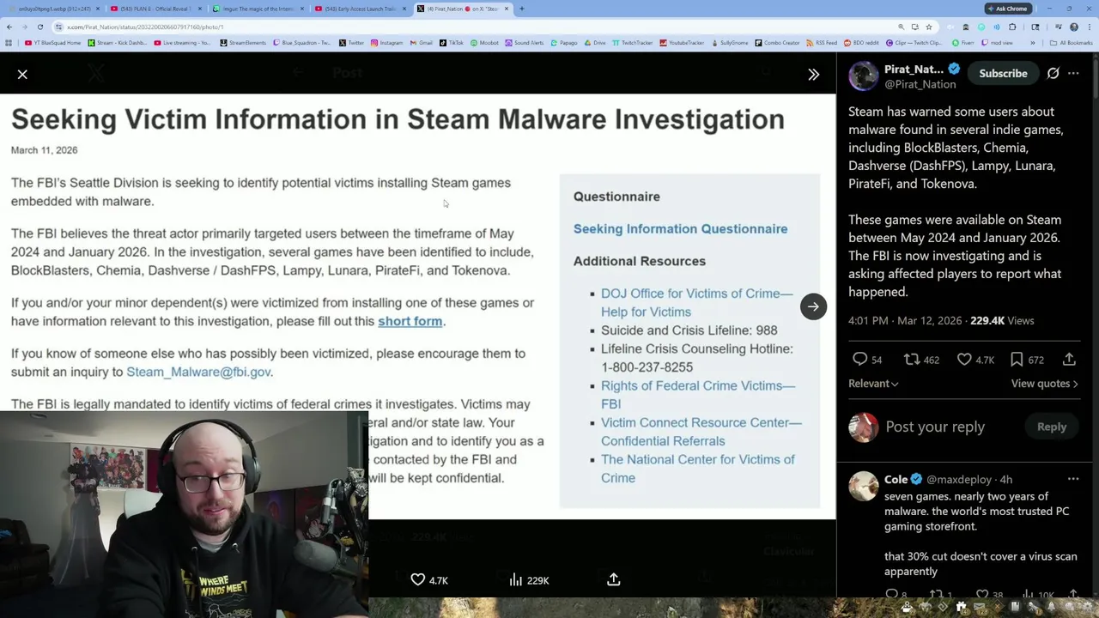
Task: Click the reply bubble icon with 54
Action: point(866,360)
